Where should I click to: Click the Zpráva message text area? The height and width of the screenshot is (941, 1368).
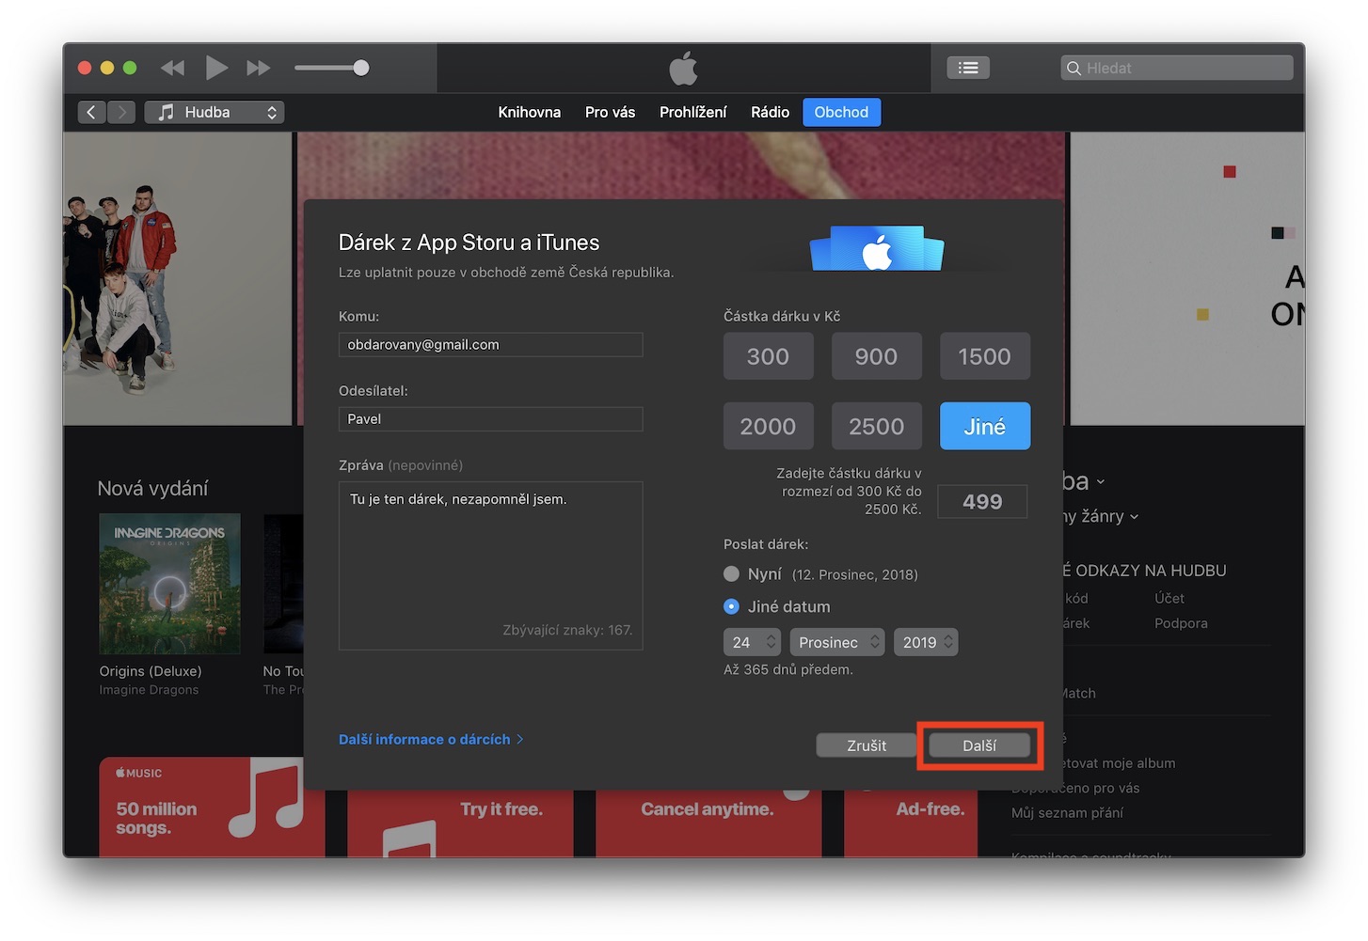coord(490,565)
